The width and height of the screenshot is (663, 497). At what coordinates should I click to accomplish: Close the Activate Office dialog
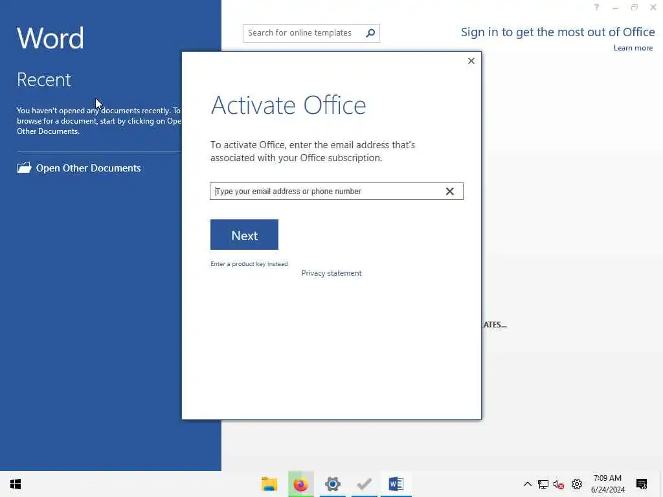click(x=471, y=61)
